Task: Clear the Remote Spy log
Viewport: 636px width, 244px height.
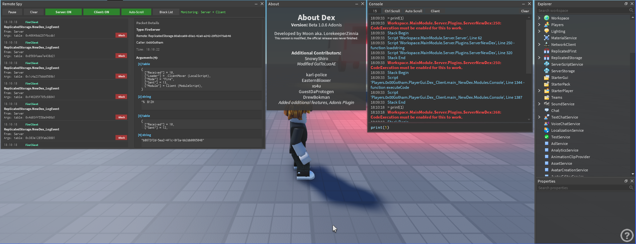Action: [x=34, y=12]
